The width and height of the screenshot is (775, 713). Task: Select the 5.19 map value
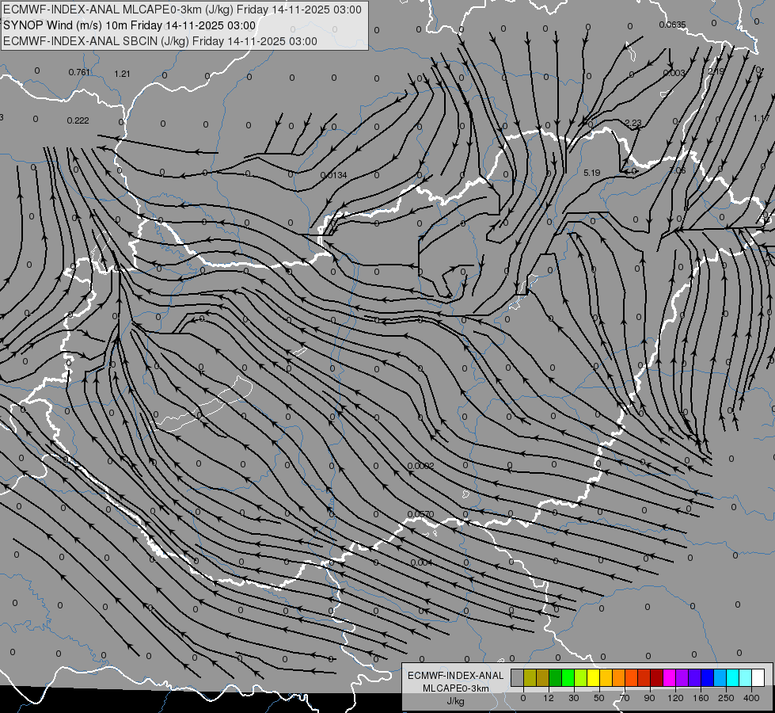591,173
